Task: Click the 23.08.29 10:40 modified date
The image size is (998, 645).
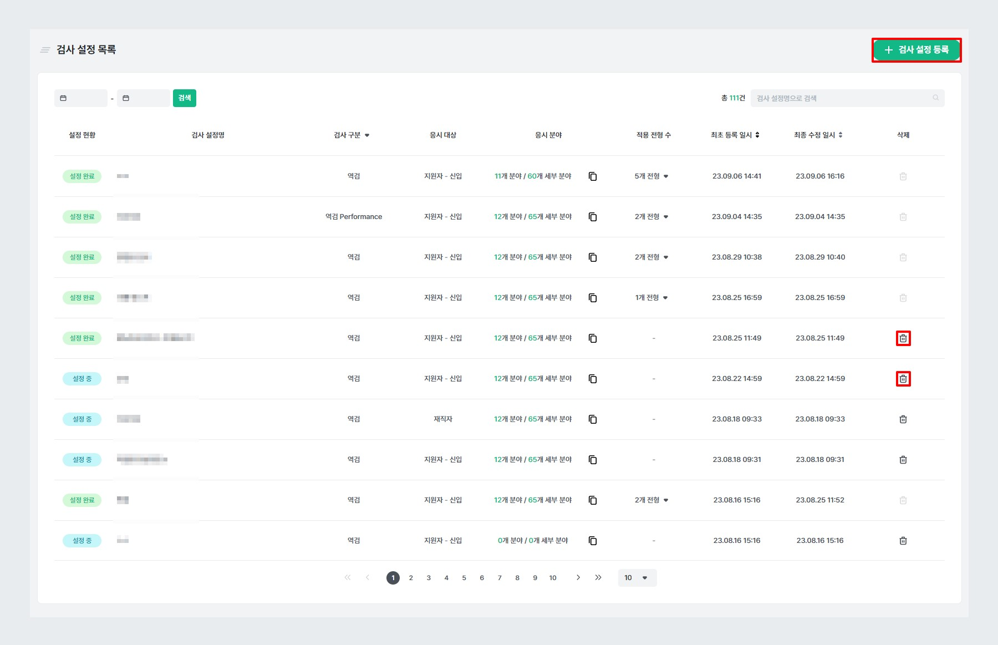Action: coord(820,257)
